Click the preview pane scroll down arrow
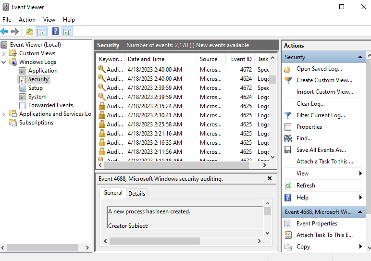This screenshot has width=371, height=261. tap(267, 233)
